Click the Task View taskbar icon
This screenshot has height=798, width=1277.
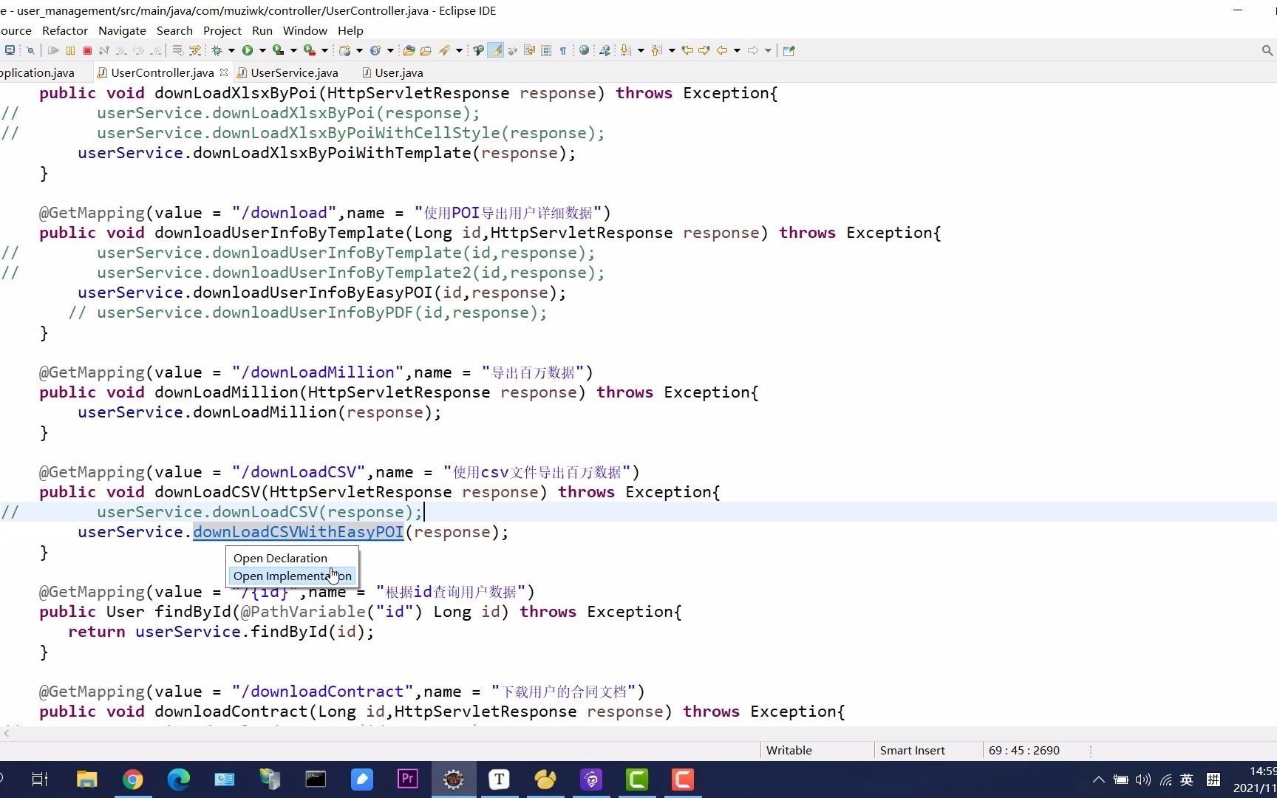[x=40, y=780]
